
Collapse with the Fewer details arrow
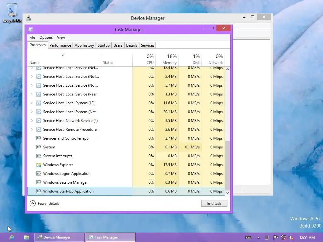[x=32, y=204]
